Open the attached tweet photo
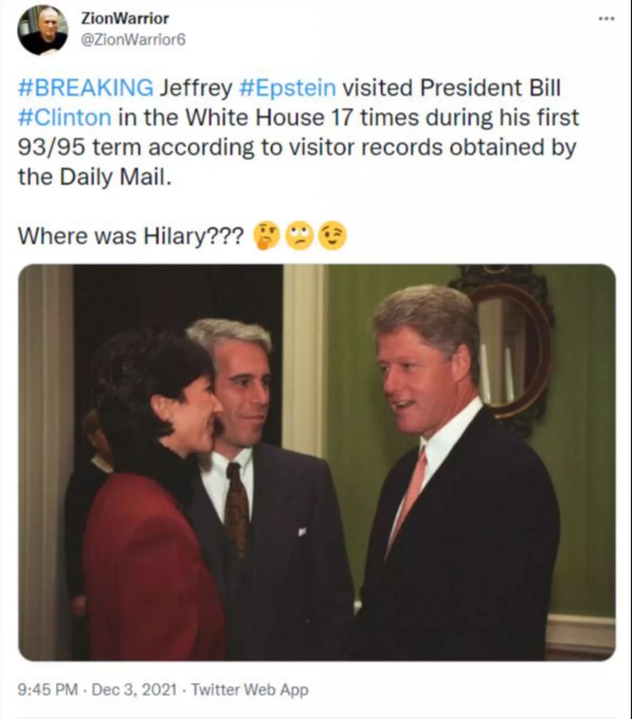Image resolution: width=632 pixels, height=719 pixels. [317, 462]
